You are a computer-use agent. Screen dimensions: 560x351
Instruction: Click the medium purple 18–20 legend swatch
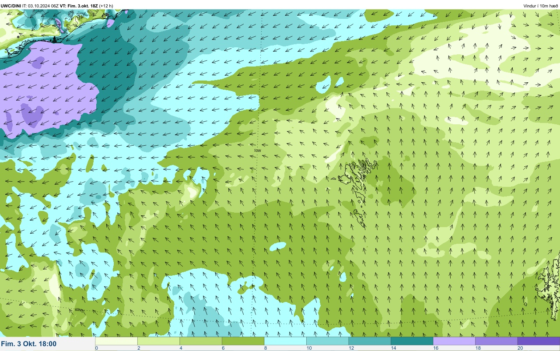[x=496, y=341]
